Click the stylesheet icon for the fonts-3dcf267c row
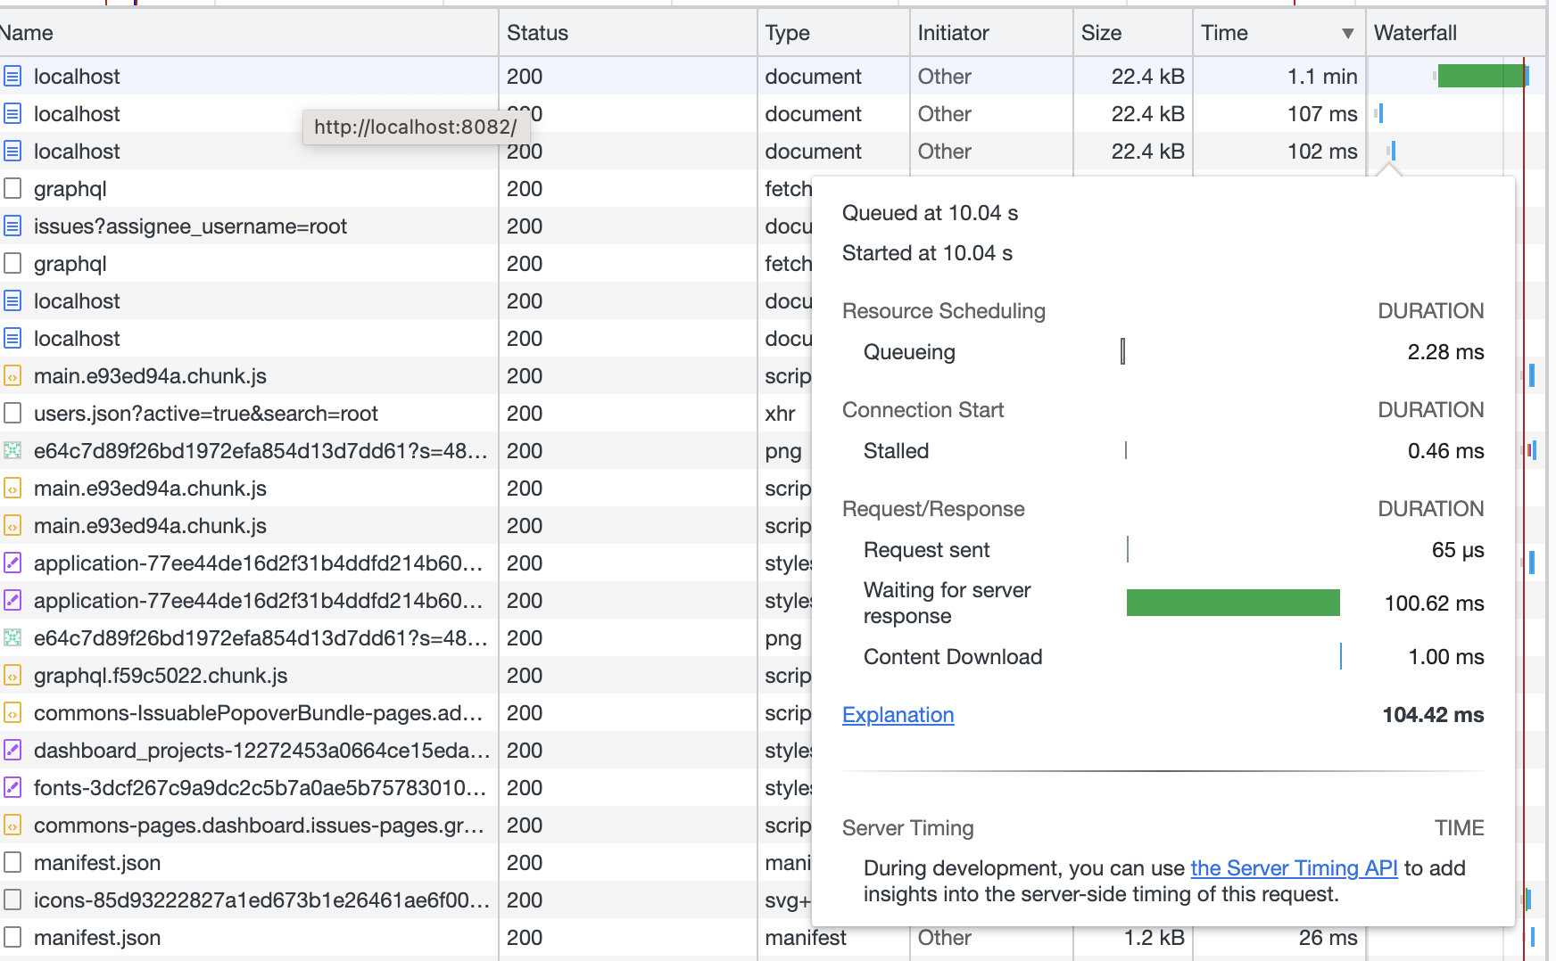1556x961 pixels. [12, 788]
